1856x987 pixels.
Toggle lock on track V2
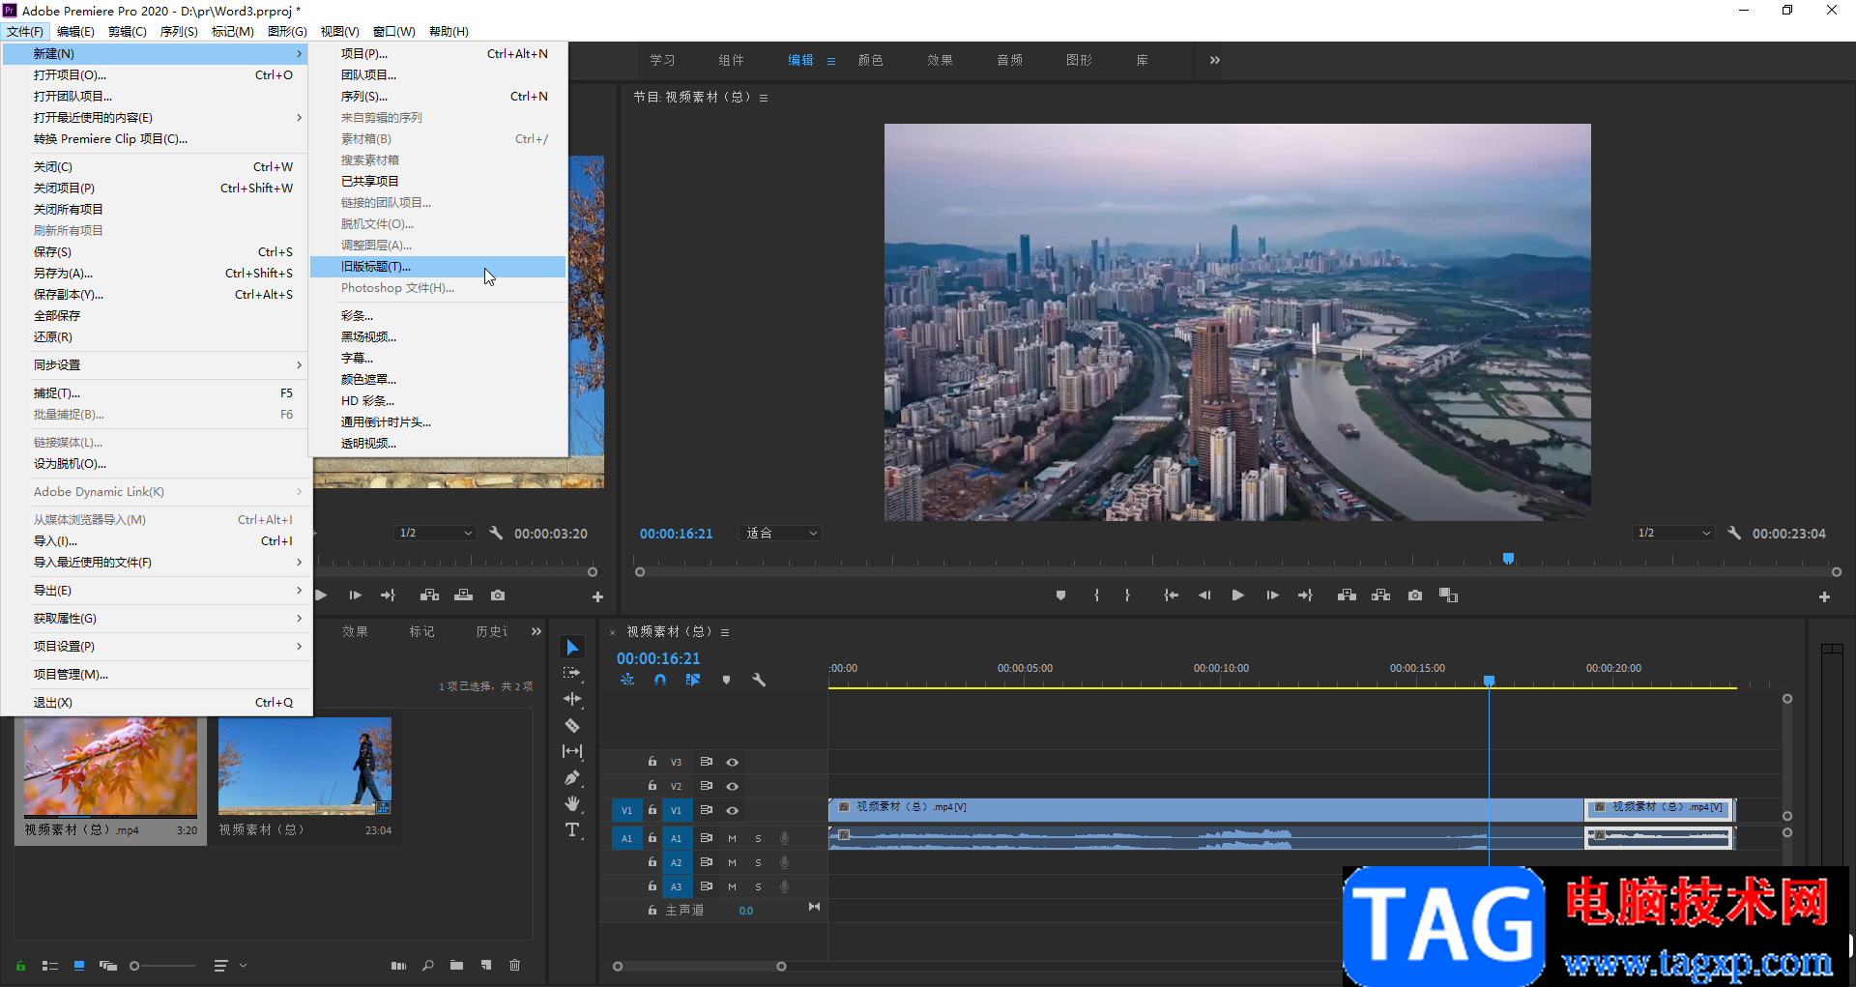pos(652,786)
